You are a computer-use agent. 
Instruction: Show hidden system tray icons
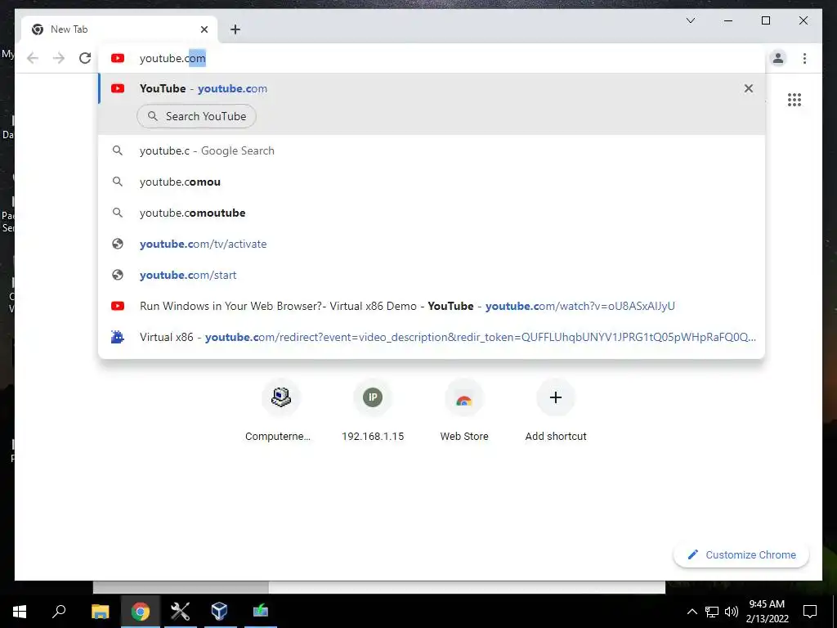coord(692,612)
